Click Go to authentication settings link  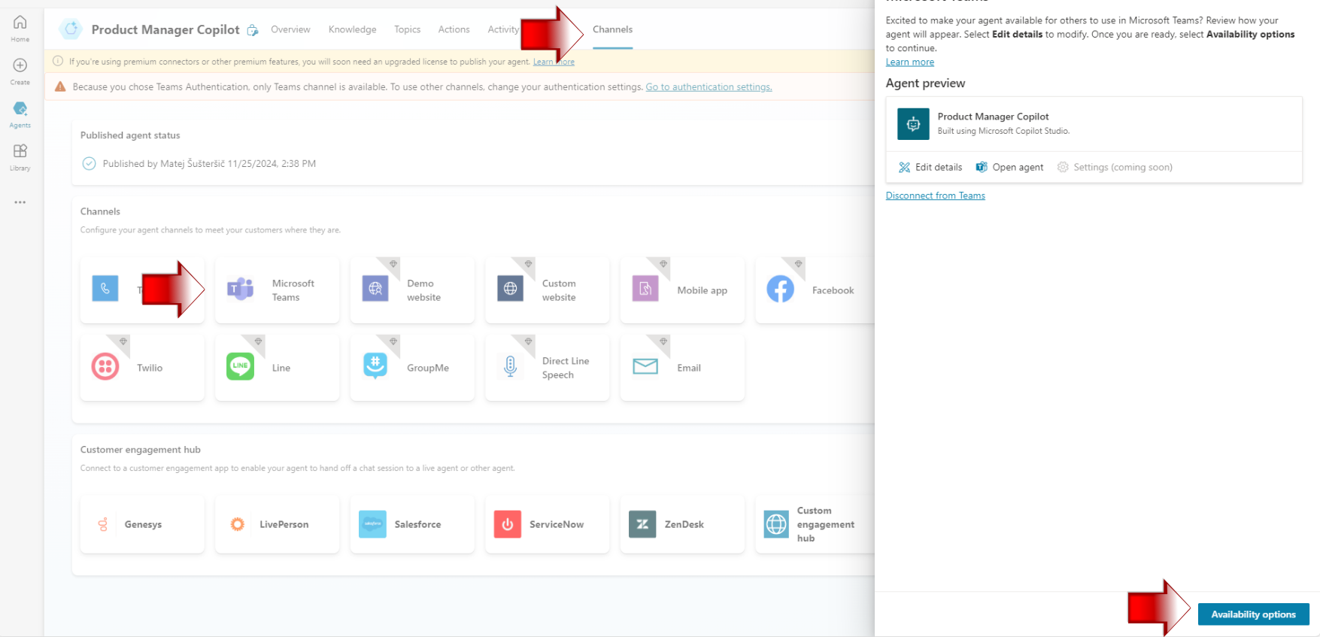tap(709, 87)
